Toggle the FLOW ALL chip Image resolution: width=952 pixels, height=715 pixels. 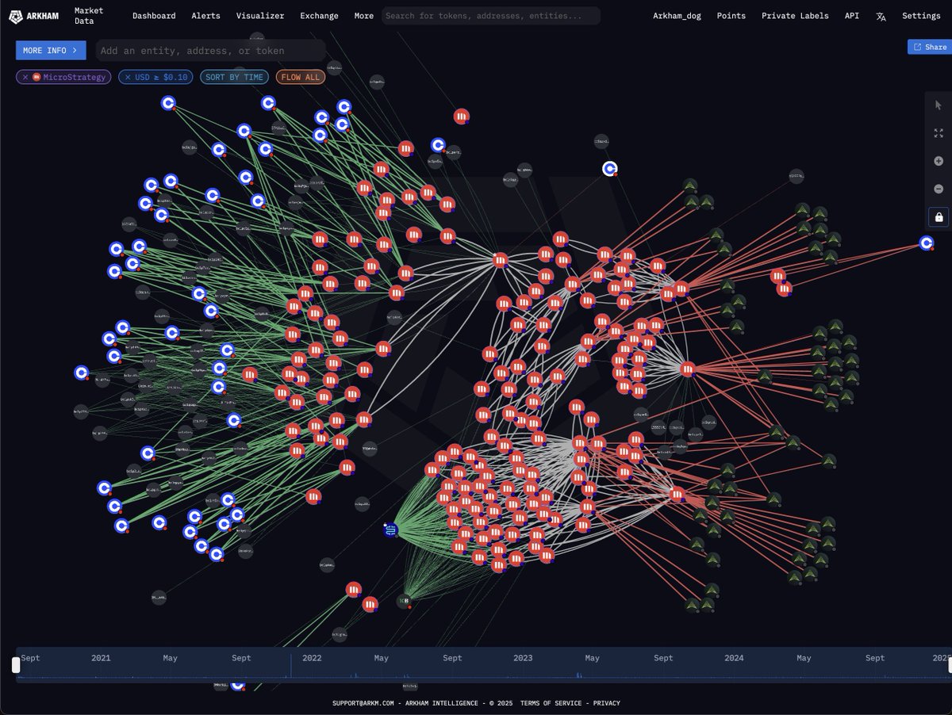pos(301,77)
